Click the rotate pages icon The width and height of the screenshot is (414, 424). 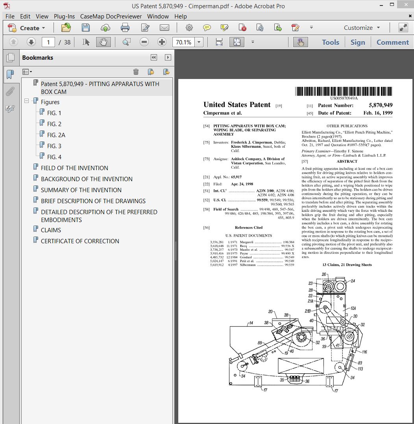tap(260, 28)
